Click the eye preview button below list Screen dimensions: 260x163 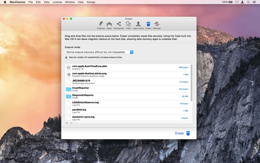[x=71, y=123]
